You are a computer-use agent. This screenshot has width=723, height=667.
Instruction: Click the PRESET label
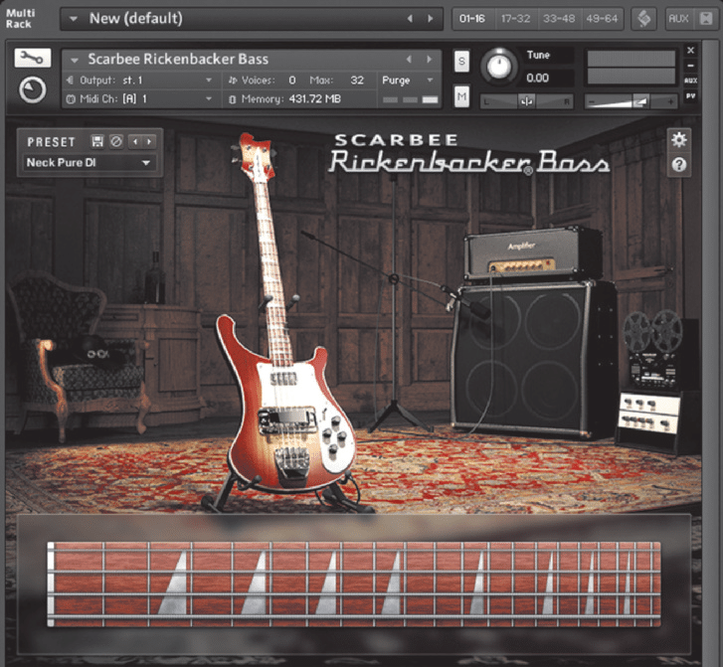pyautogui.click(x=51, y=142)
